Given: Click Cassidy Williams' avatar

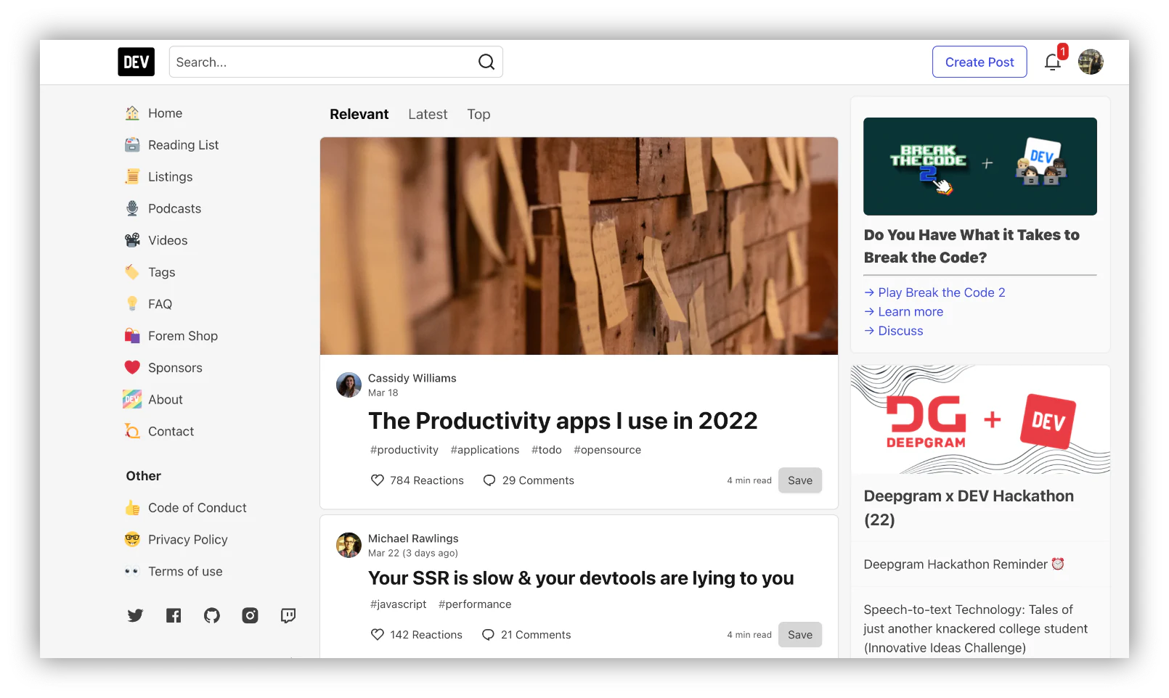Looking at the screenshot, I should pos(349,385).
